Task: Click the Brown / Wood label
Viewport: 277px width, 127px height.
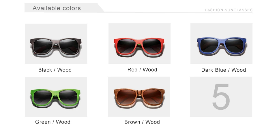Action: coord(142,122)
